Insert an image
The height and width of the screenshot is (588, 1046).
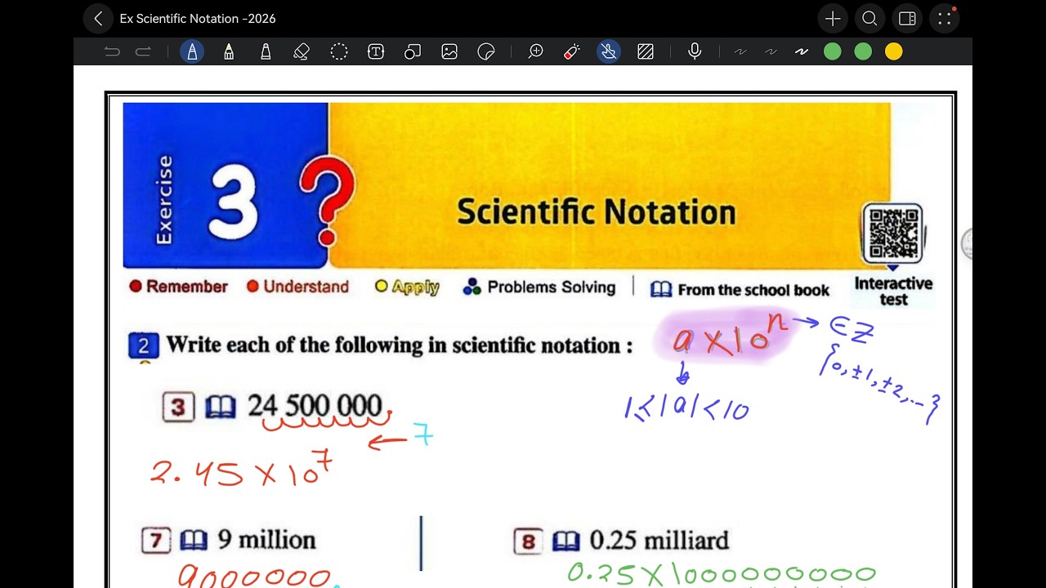pyautogui.click(x=449, y=51)
